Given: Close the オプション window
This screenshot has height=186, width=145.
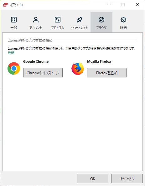Looking at the screenshot, I should point(137,5).
